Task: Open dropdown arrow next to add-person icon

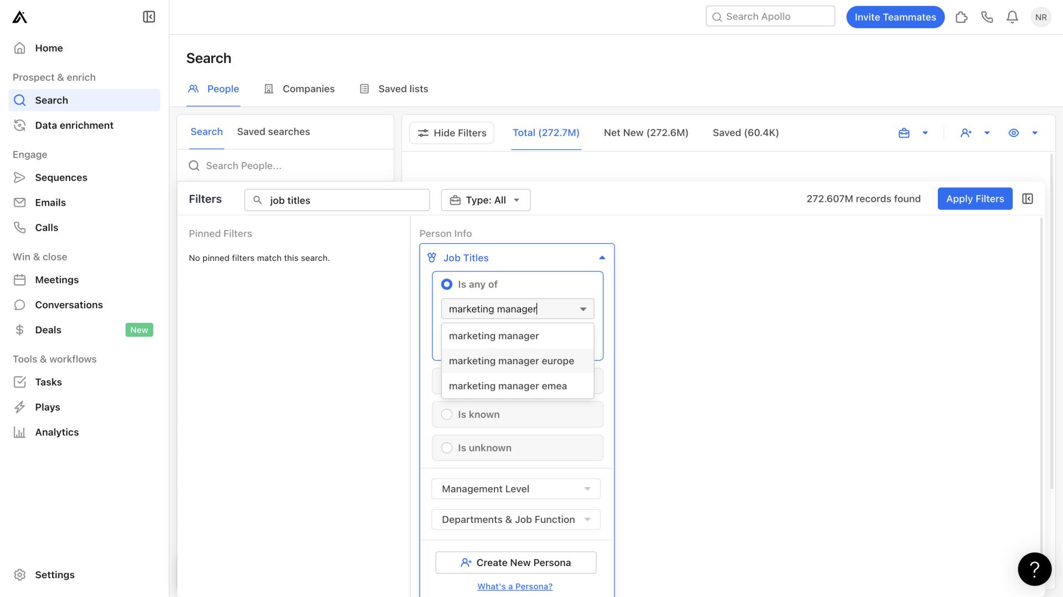Action: tap(987, 133)
